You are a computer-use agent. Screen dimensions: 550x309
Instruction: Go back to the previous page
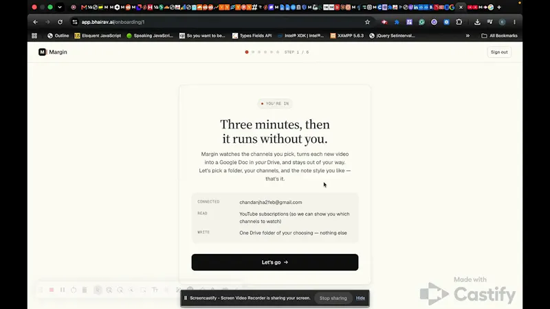(36, 22)
